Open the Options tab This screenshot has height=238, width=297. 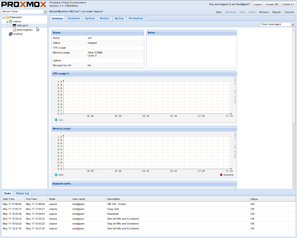tap(90, 19)
